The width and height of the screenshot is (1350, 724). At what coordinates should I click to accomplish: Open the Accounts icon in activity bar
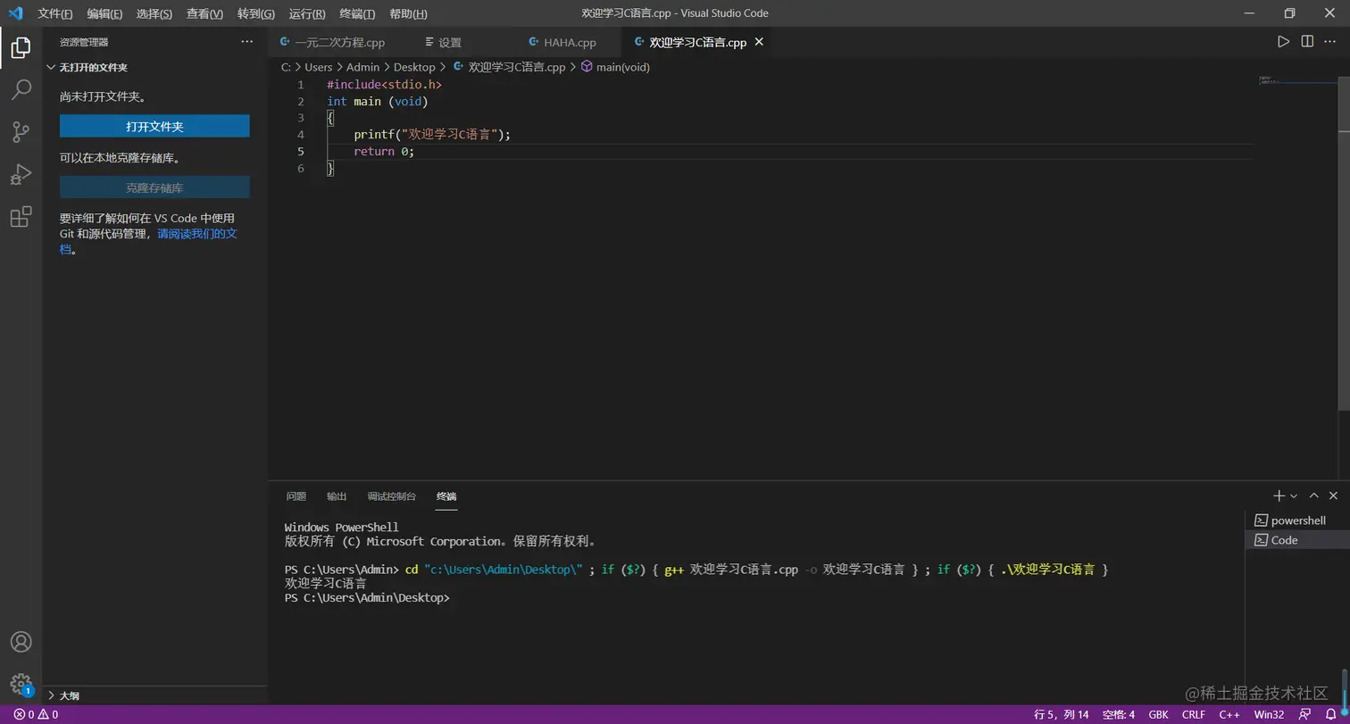21,641
